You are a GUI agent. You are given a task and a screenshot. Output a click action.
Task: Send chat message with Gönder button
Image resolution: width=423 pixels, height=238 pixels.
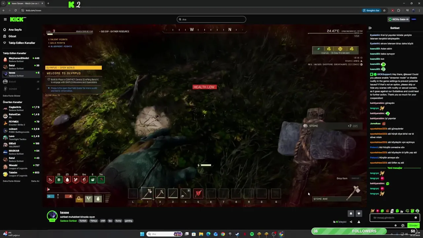(x=413, y=225)
